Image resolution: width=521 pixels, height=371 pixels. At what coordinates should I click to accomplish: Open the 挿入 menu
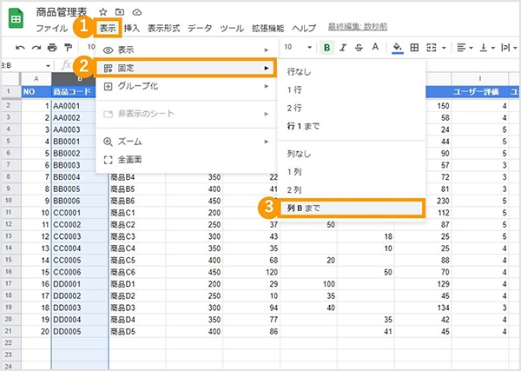[132, 29]
